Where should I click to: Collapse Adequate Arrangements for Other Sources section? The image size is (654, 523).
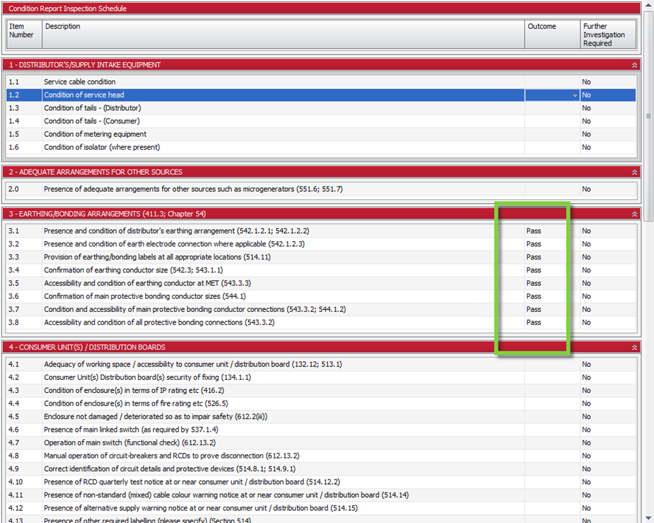pyautogui.click(x=635, y=172)
